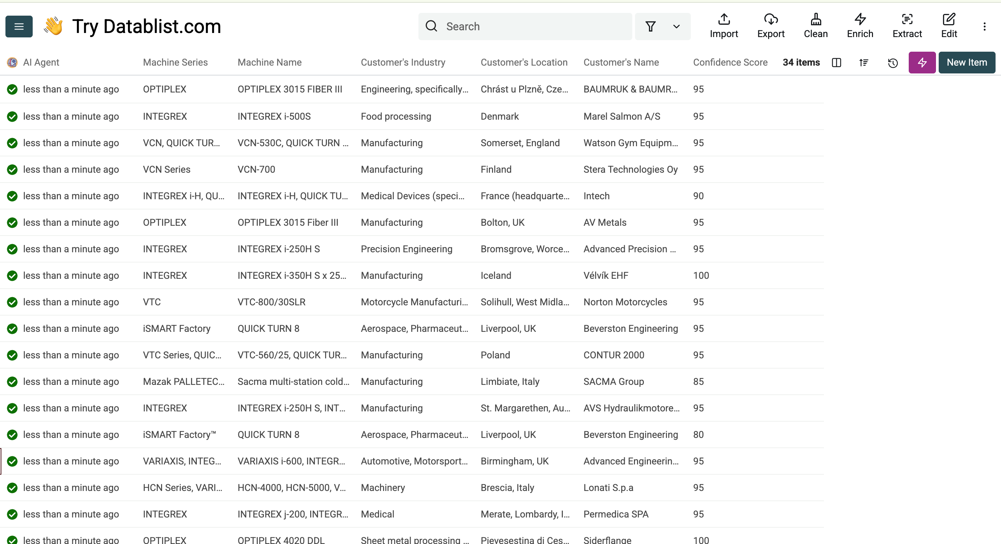
Task: Open the hamburger sidebar menu
Action: click(x=19, y=27)
